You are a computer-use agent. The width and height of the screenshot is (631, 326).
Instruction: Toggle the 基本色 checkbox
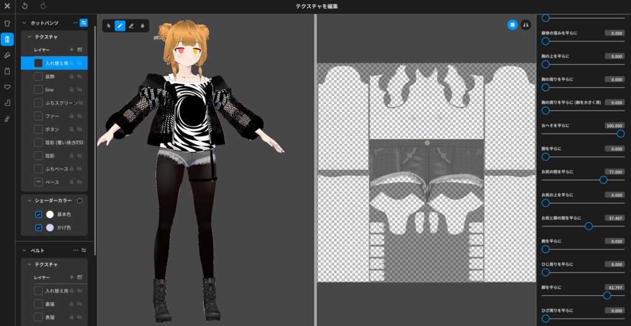(x=39, y=215)
